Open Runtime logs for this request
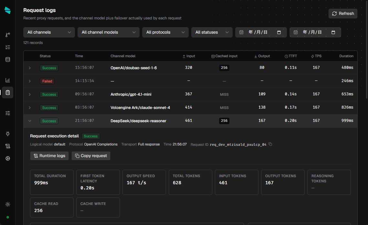The height and width of the screenshot is (225, 368). point(49,156)
